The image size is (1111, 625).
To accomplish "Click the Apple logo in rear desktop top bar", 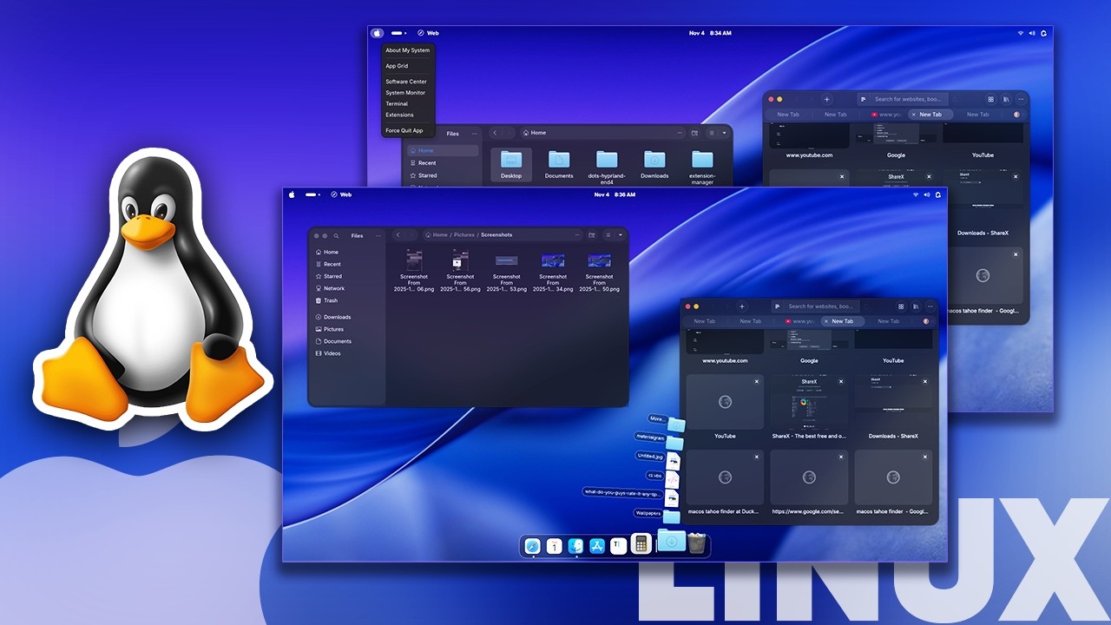I will click(x=377, y=33).
